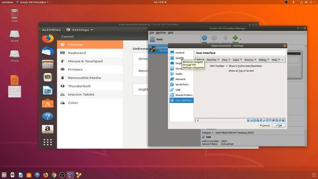Enable Show at Top of Screen
The width and height of the screenshot is (318, 179).
pyautogui.click(x=227, y=71)
